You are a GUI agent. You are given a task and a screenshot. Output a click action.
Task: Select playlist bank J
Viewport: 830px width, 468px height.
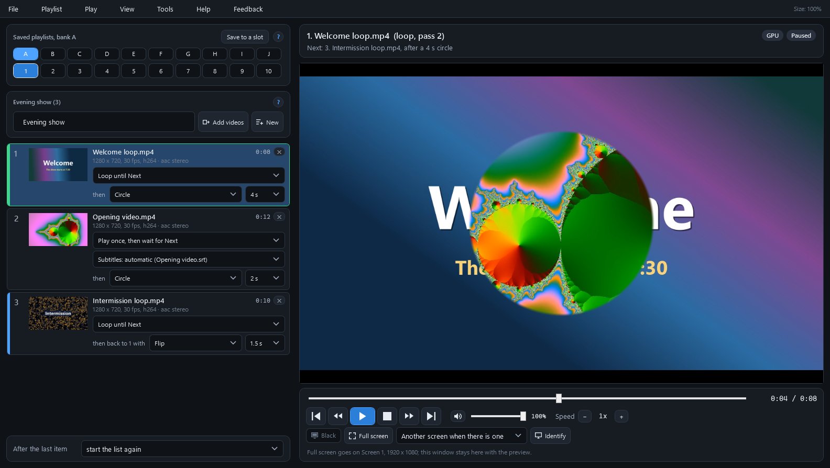click(x=269, y=54)
